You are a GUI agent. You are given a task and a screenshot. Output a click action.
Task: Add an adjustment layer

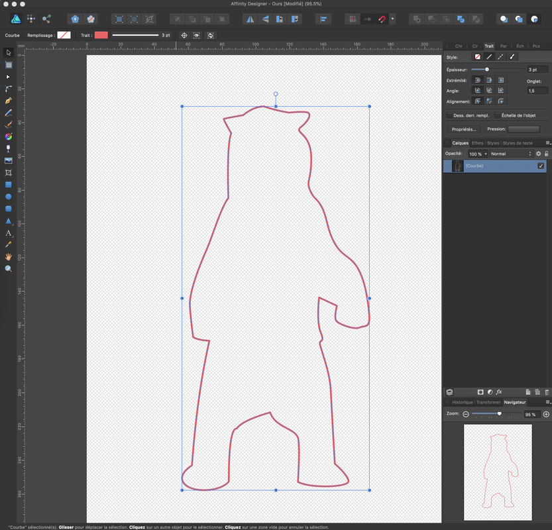tap(490, 392)
